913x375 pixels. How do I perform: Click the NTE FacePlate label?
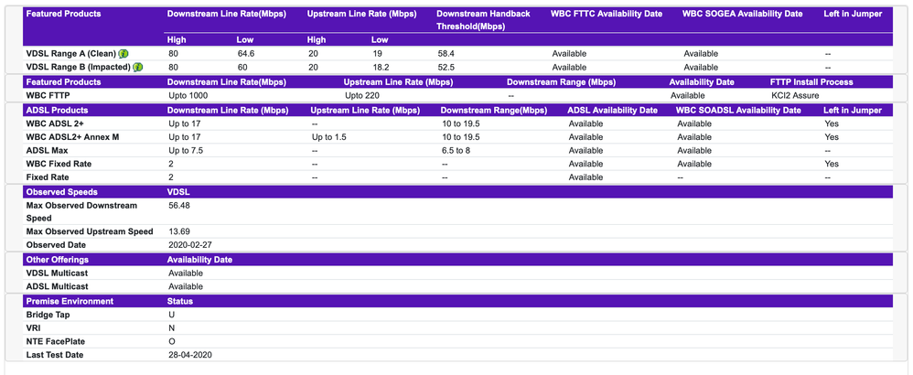[55, 341]
